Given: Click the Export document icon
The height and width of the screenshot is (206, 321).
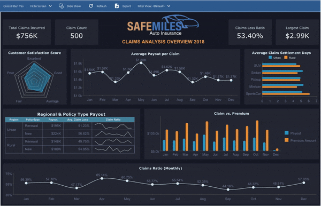Looking at the screenshot, I should (117, 6).
